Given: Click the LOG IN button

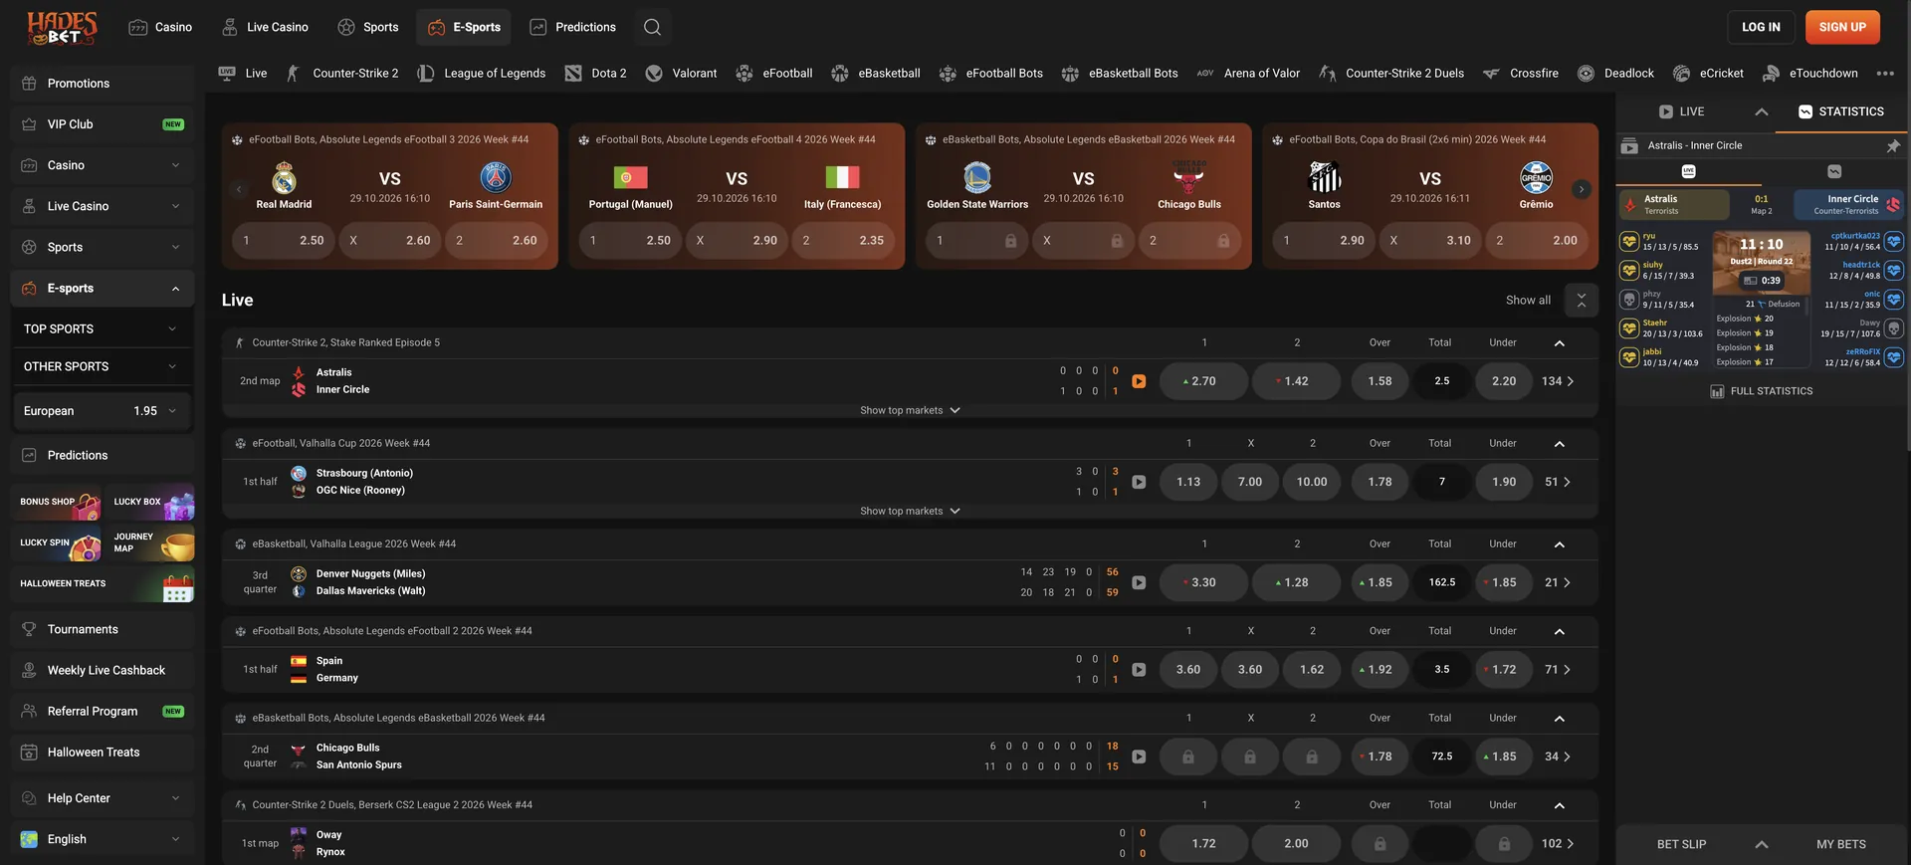Looking at the screenshot, I should tap(1761, 27).
